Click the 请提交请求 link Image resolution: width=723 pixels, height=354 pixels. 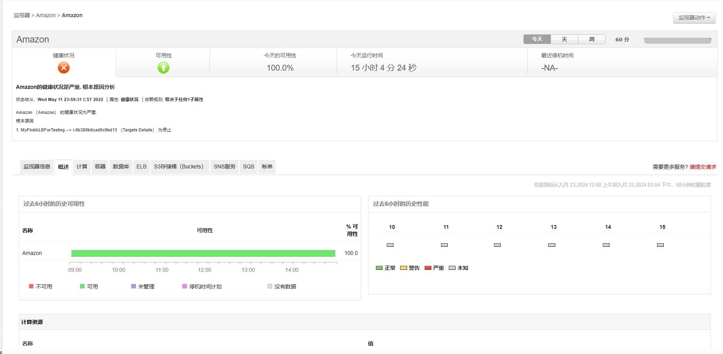[x=703, y=167]
